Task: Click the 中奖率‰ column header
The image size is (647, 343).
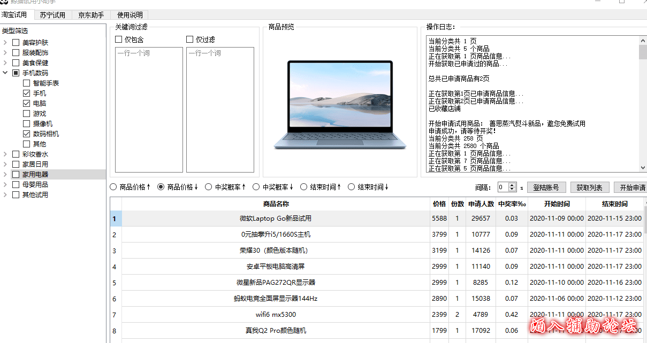Action: [512, 204]
